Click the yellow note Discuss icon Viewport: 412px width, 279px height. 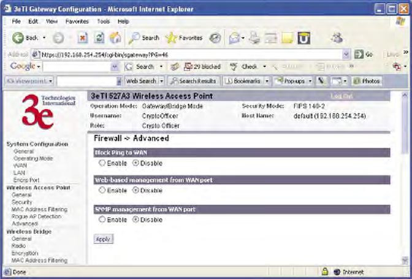(287, 38)
